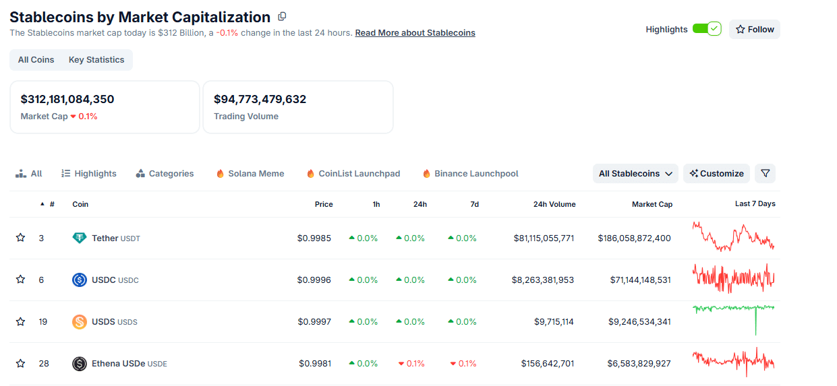View Tether's last 7 days sparkline chart
The height and width of the screenshot is (386, 837).
click(x=733, y=236)
